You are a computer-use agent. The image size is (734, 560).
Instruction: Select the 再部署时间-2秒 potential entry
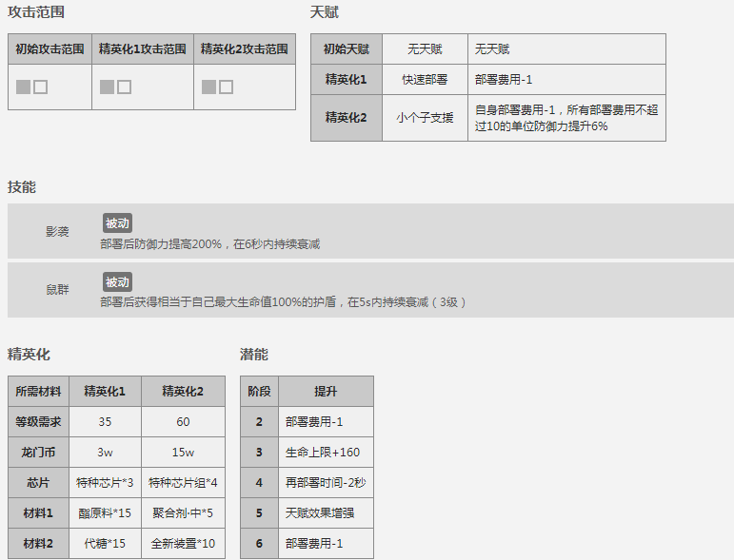pyautogui.click(x=325, y=483)
